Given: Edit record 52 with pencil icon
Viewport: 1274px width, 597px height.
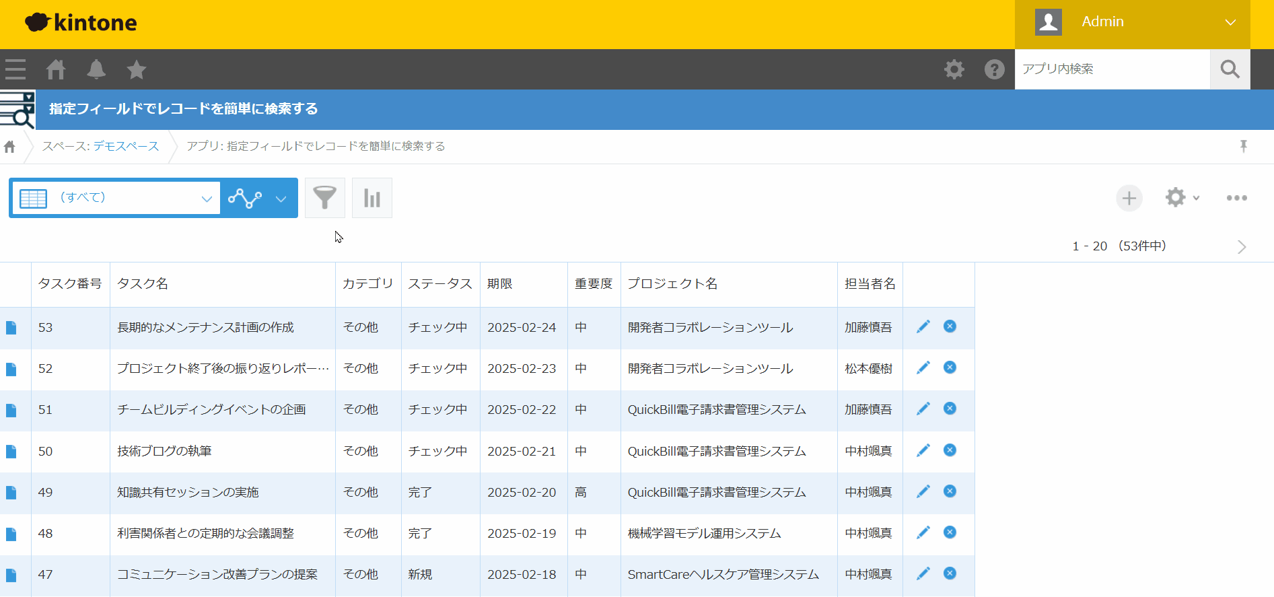Looking at the screenshot, I should [x=923, y=367].
